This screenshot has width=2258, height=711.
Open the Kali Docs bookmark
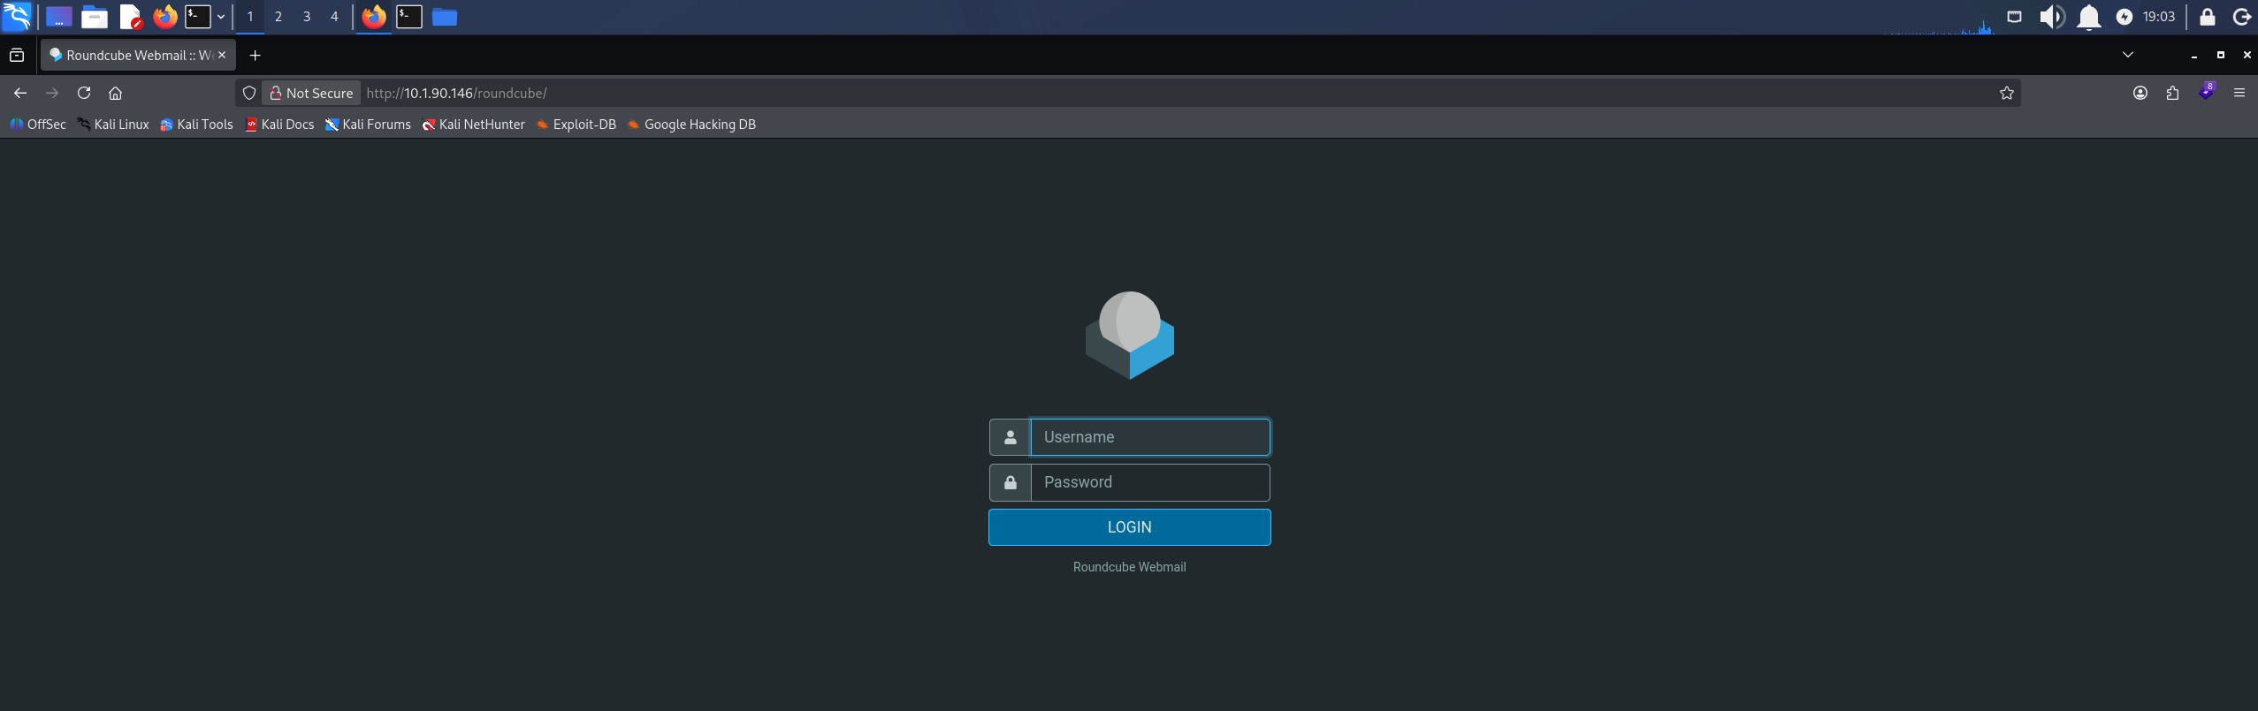point(279,125)
